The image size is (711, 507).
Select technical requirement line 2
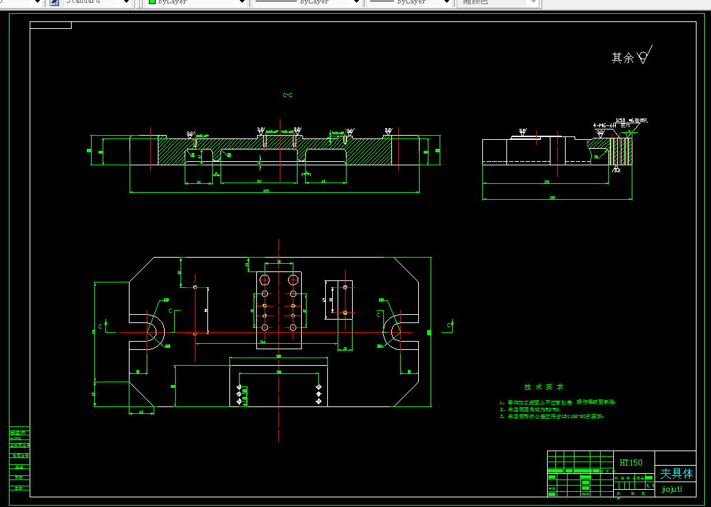[530, 409]
